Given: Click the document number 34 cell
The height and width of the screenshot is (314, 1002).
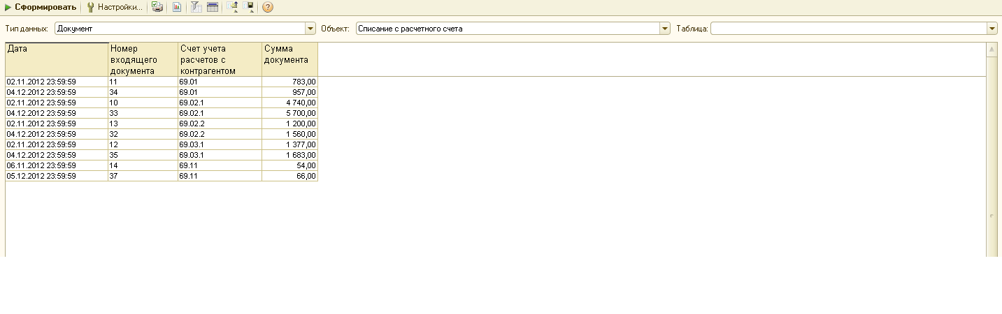Looking at the screenshot, I should click(143, 92).
